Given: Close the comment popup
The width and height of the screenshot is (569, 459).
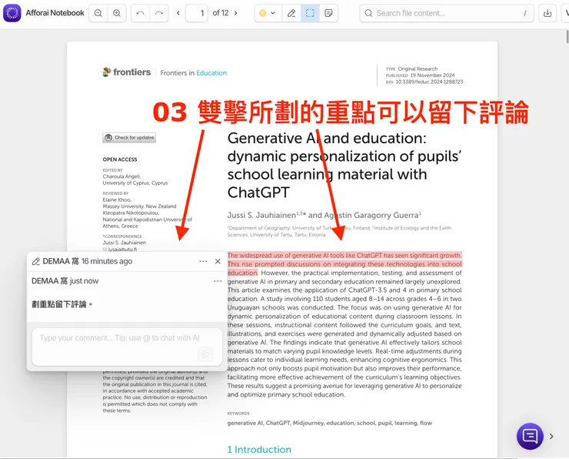Looking at the screenshot, I should click(218, 261).
